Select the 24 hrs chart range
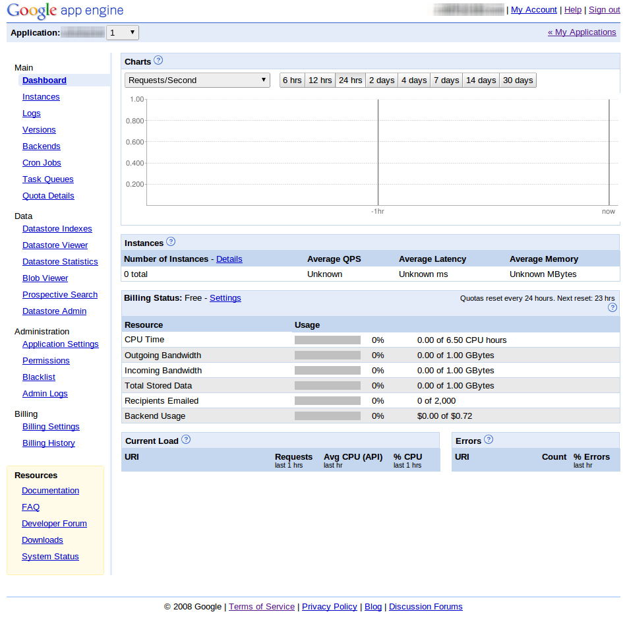 tap(351, 80)
